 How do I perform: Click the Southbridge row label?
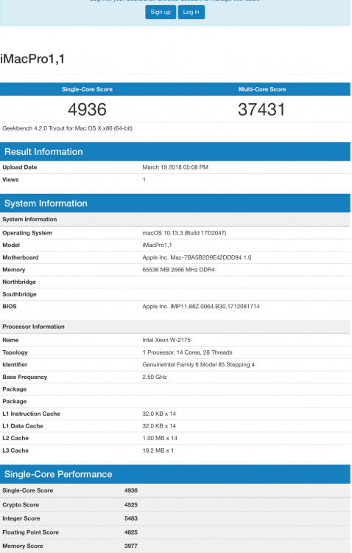click(x=19, y=294)
